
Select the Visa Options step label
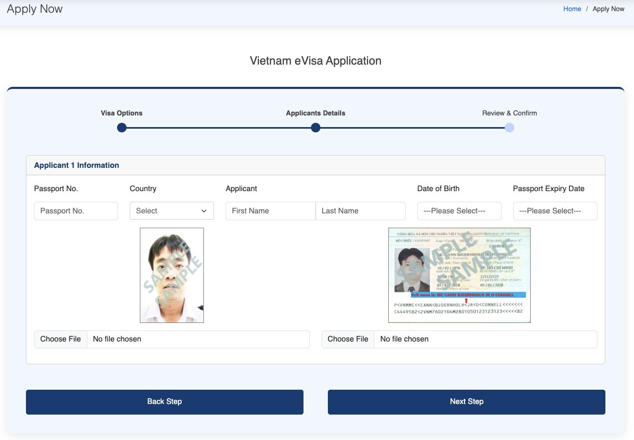pyautogui.click(x=122, y=113)
